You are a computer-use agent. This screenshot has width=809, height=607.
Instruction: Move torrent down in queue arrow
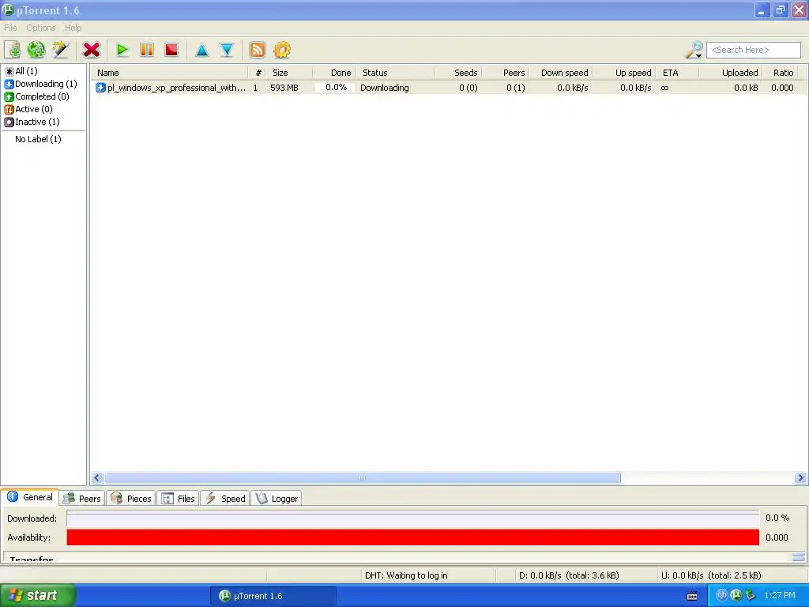point(227,50)
